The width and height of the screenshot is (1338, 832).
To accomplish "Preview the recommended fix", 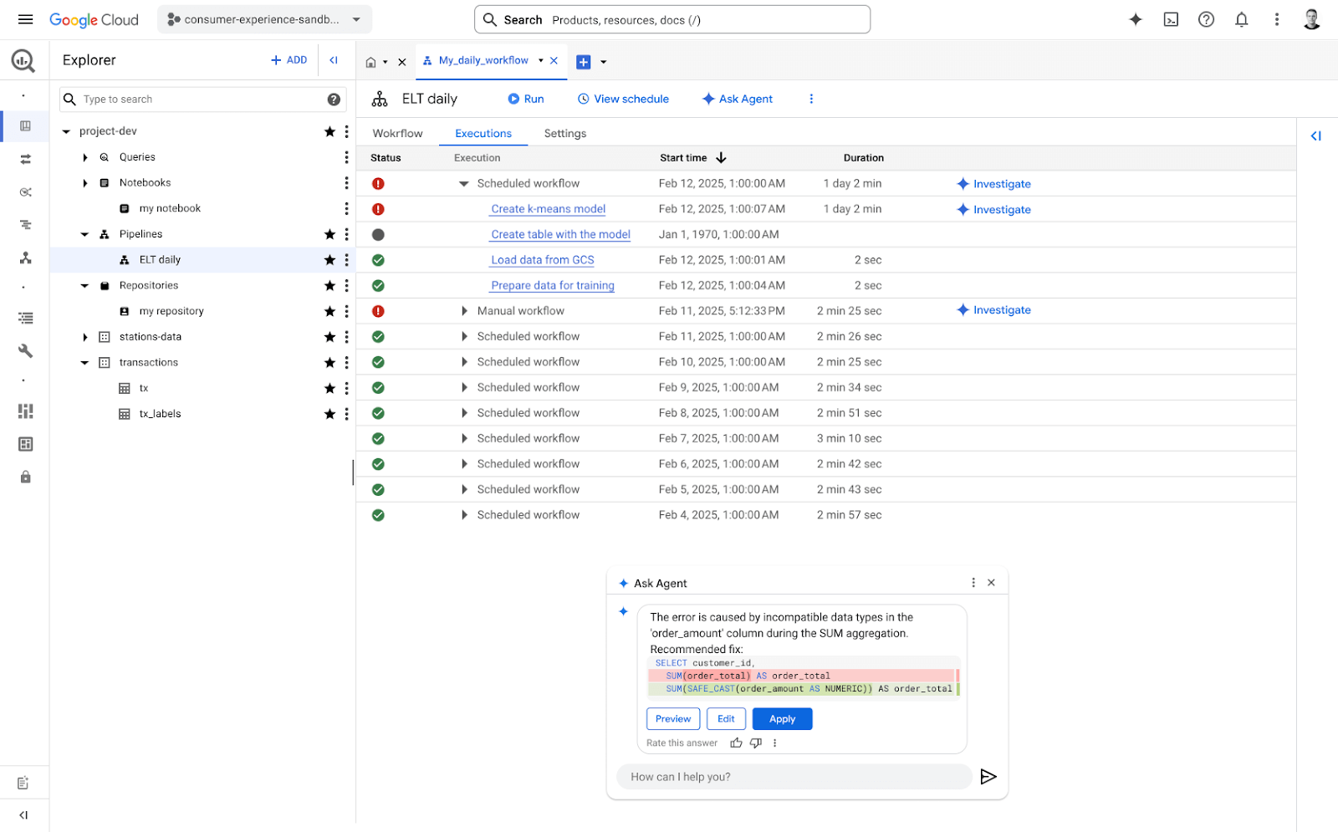I will [x=673, y=719].
